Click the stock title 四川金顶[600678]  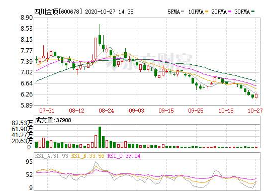(58, 12)
